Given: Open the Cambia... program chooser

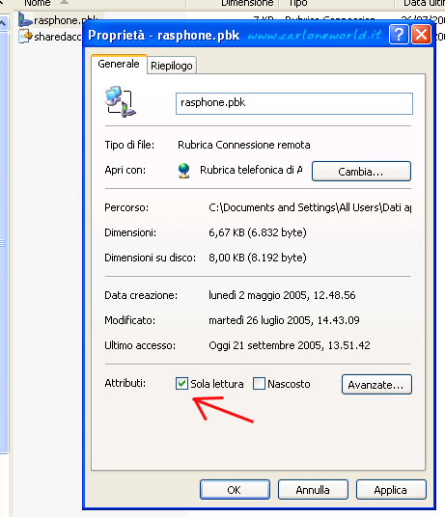Looking at the screenshot, I should click(361, 171).
